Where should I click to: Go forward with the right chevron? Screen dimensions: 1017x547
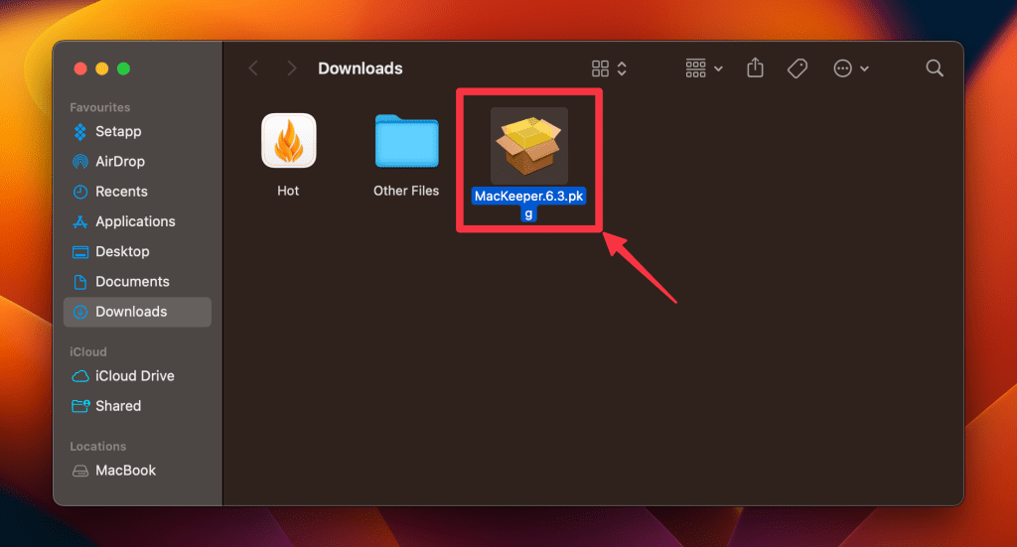292,68
